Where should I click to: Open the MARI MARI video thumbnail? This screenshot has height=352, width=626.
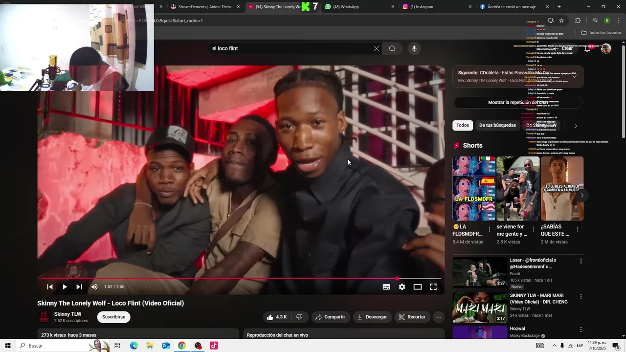pos(480,308)
